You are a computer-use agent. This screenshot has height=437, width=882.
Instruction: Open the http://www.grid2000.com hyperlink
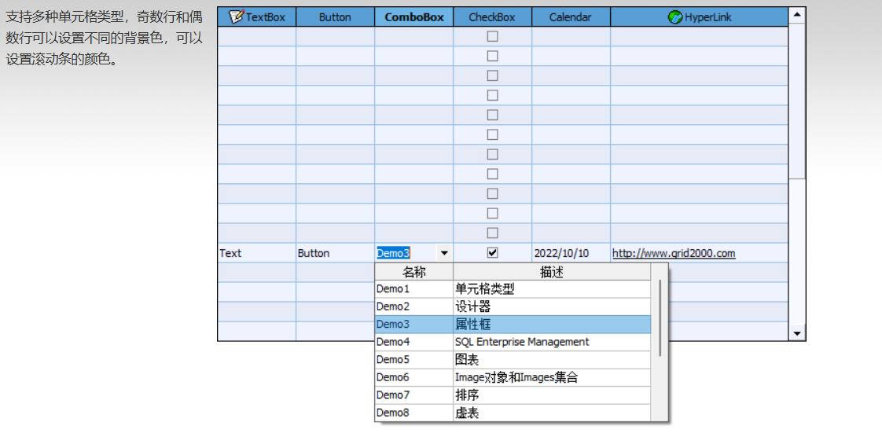tap(674, 253)
